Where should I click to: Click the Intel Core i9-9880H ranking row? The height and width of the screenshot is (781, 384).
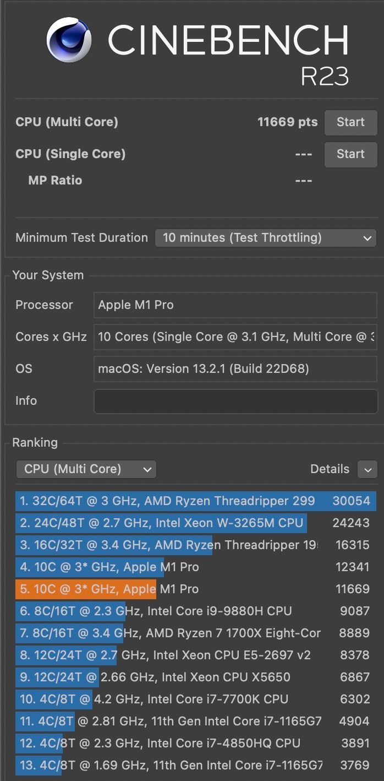tap(165, 611)
